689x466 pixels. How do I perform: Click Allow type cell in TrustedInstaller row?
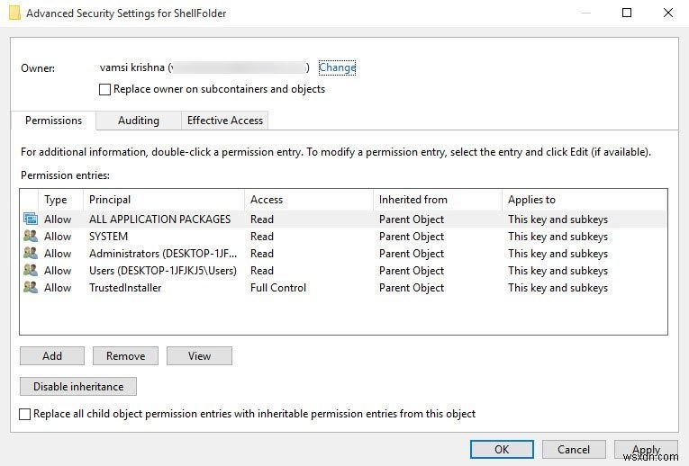[x=58, y=288]
